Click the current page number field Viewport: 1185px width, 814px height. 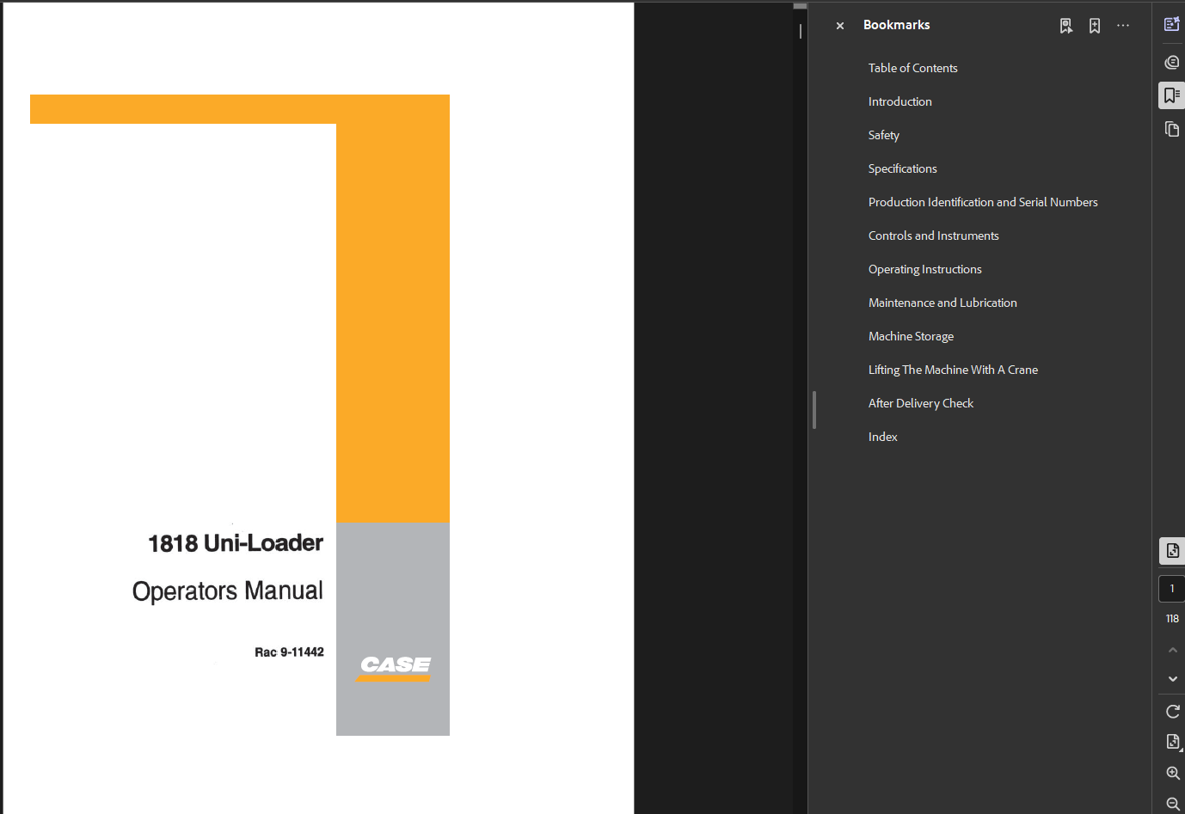pyautogui.click(x=1172, y=589)
